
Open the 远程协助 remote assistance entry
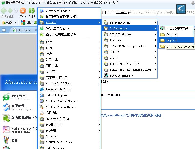pos(69,113)
